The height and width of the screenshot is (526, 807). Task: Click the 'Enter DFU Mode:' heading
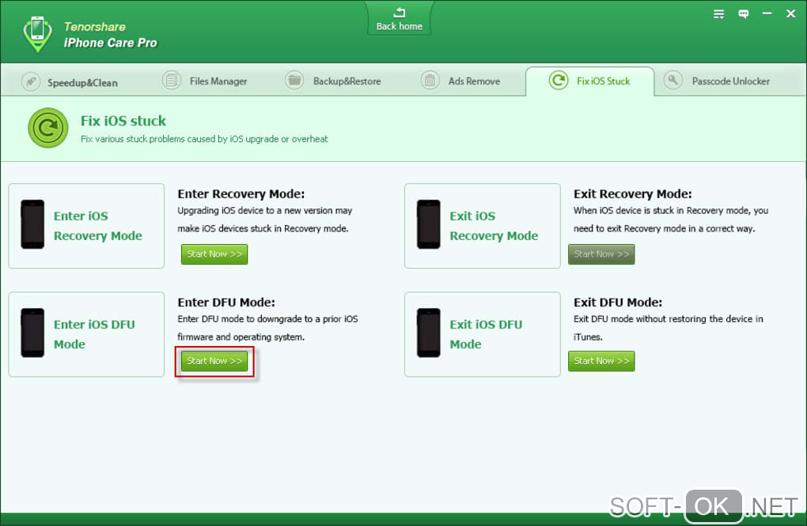[x=226, y=302]
